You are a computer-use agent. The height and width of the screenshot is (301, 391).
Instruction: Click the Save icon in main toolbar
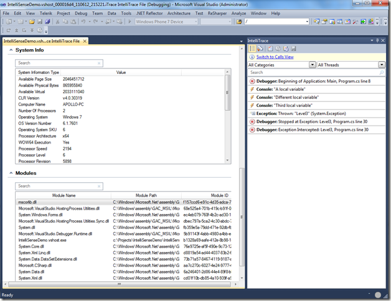[x=40, y=22]
